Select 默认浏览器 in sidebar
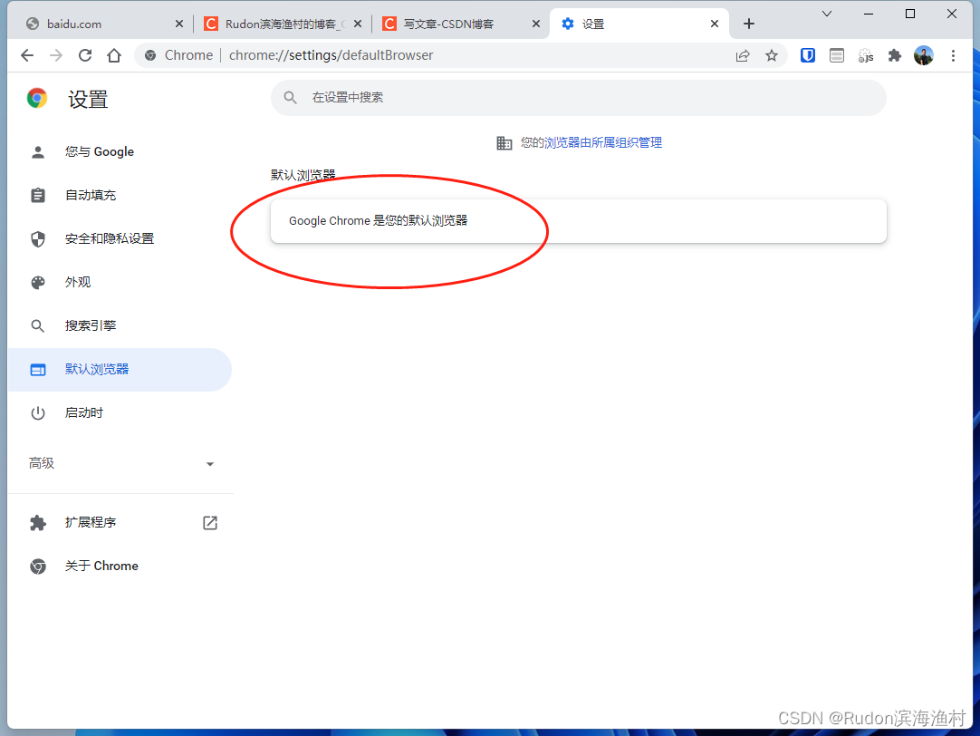 120,370
